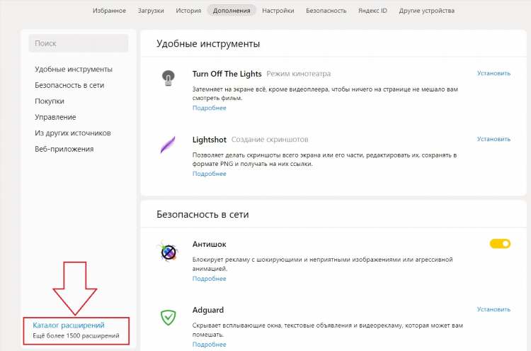Click the Безопасность в сети section heading
The width and height of the screenshot is (531, 351).
coord(202,214)
